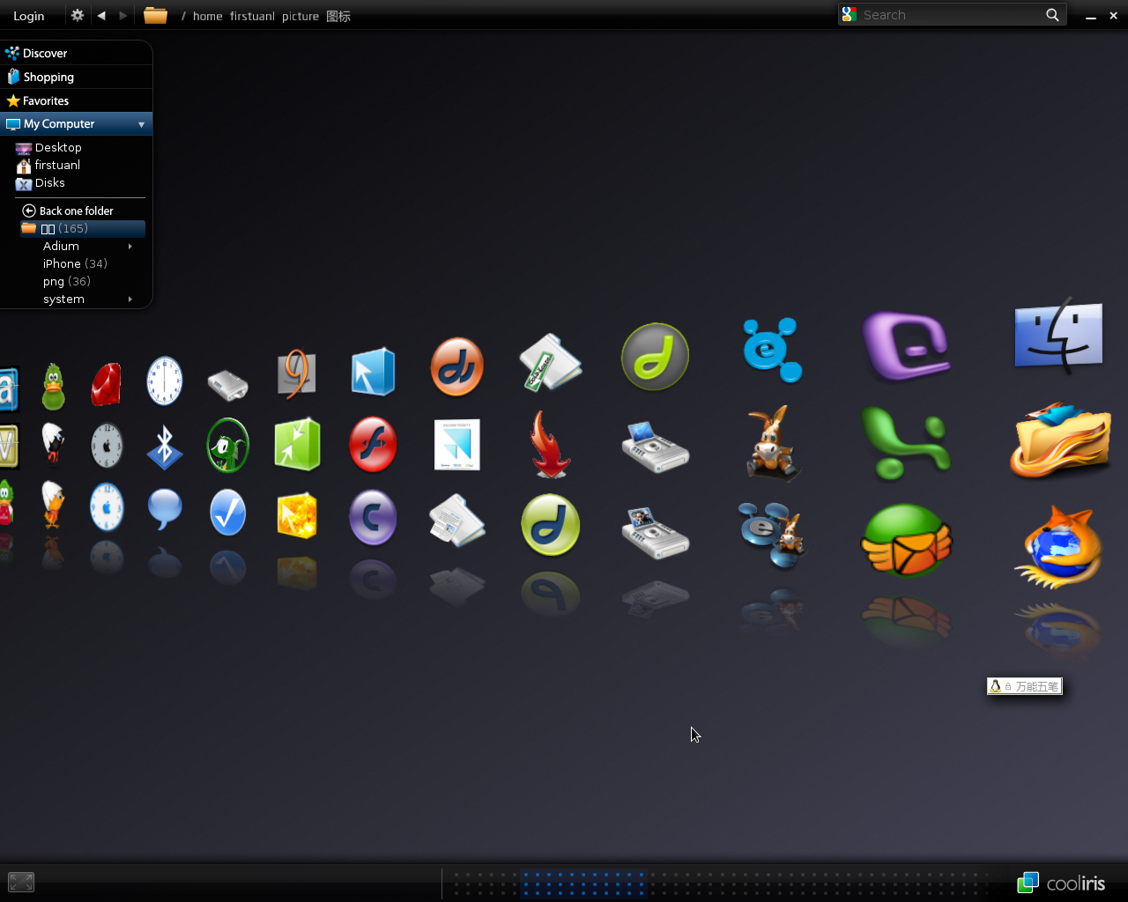
Task: Open the blue checkmark circle icon
Action: point(228,512)
